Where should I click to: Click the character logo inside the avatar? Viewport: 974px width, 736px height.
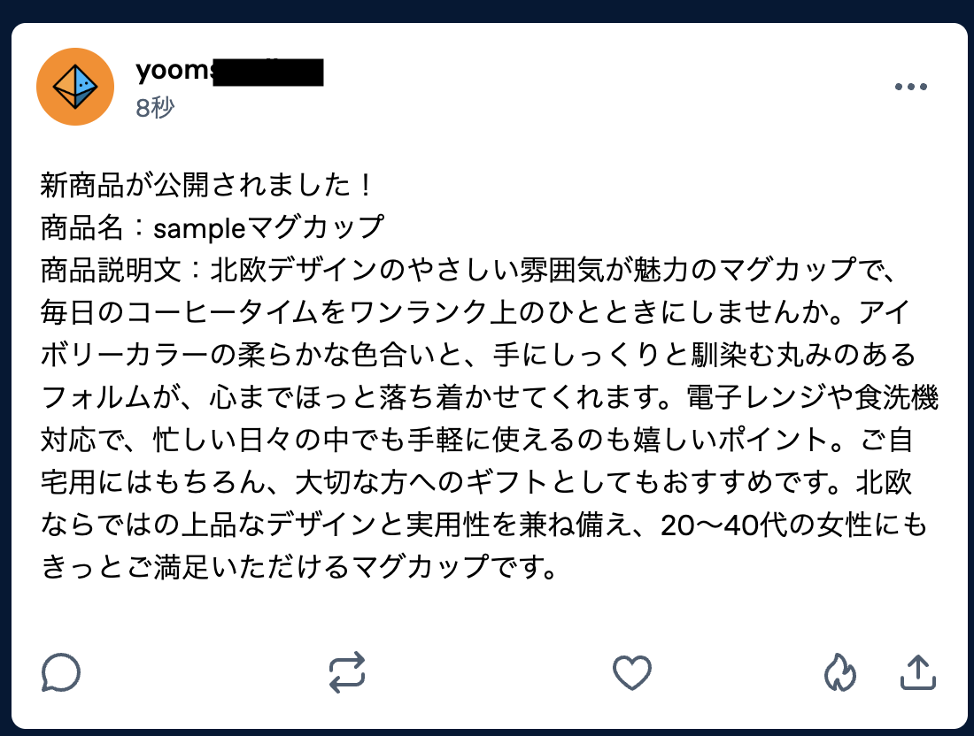75,86
